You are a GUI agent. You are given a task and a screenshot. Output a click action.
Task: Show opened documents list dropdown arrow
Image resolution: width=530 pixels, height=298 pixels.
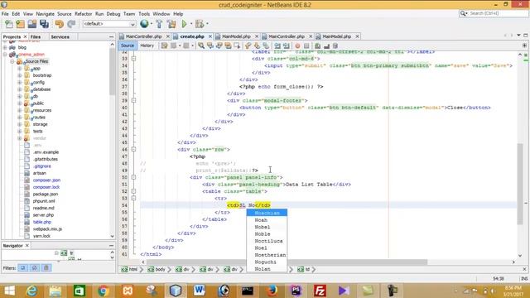click(x=518, y=36)
